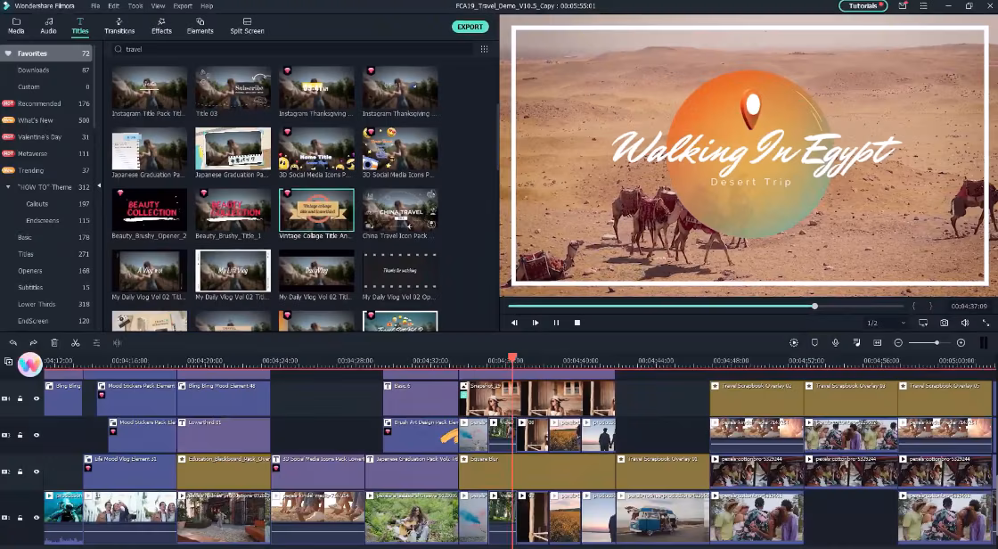The width and height of the screenshot is (998, 549).
Task: Set the mark-in point brace in preview
Action: [914, 307]
